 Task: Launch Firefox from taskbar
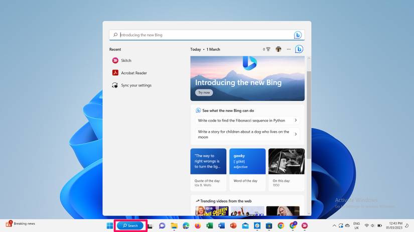tap(198, 225)
